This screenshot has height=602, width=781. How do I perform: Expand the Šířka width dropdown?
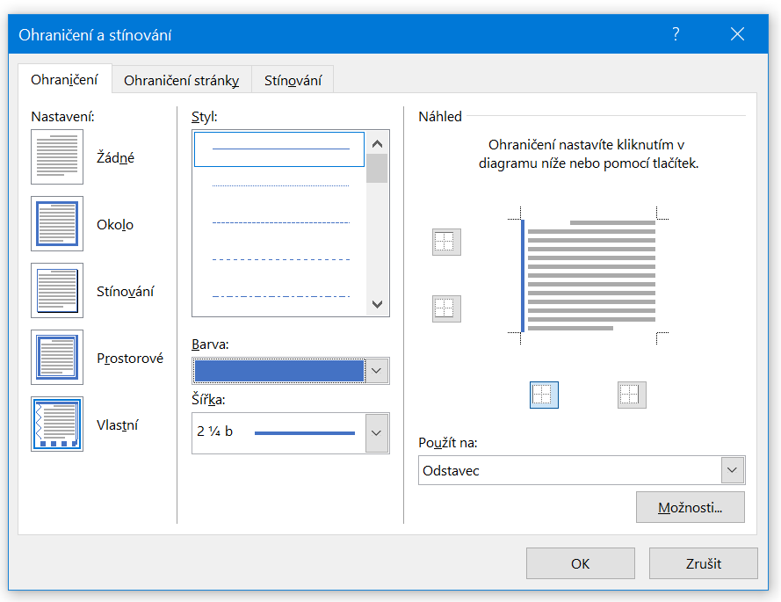click(x=377, y=433)
